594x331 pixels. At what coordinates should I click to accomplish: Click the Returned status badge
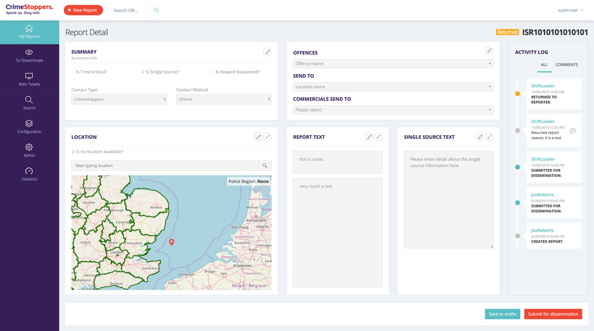[507, 32]
